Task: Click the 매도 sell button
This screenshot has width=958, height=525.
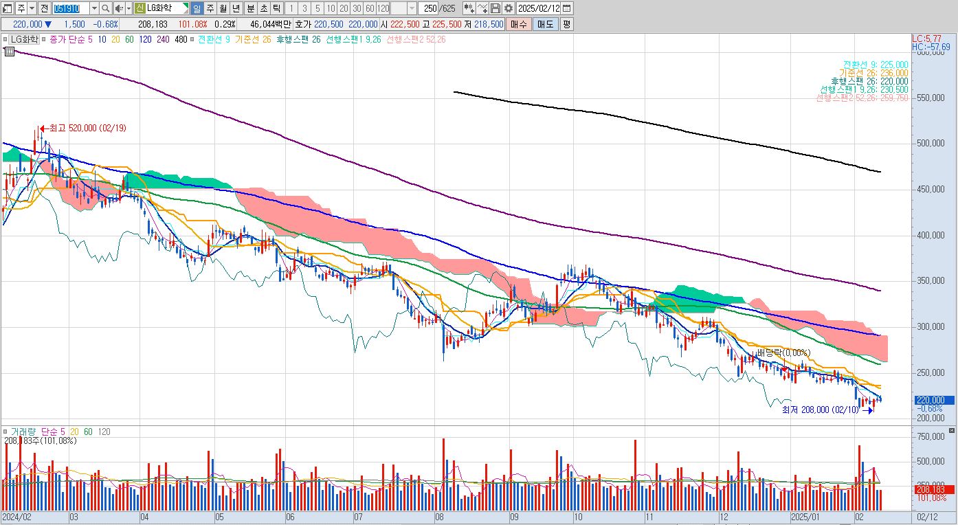Action: pos(545,24)
